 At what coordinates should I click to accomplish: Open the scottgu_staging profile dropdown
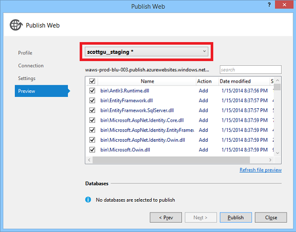[146, 52]
